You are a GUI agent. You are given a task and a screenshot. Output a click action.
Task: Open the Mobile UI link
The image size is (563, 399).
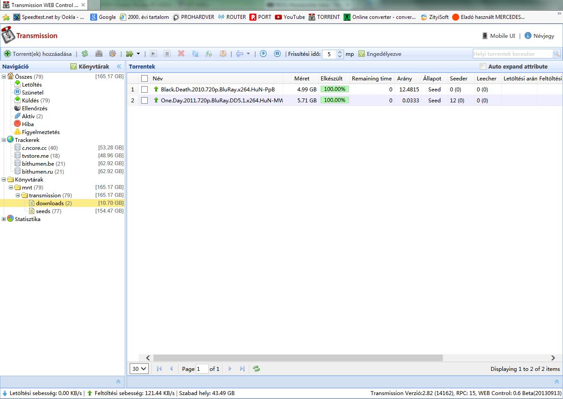pos(502,36)
